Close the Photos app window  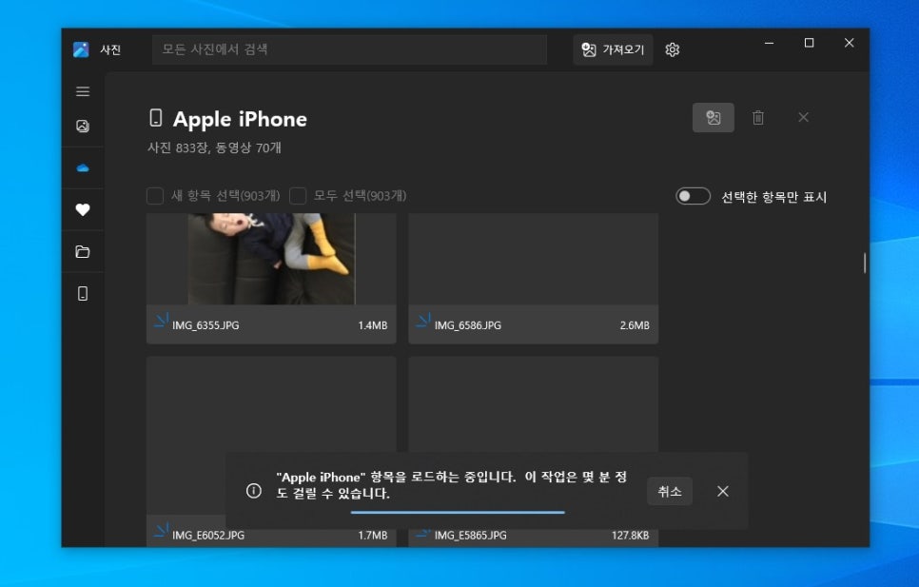click(x=849, y=43)
